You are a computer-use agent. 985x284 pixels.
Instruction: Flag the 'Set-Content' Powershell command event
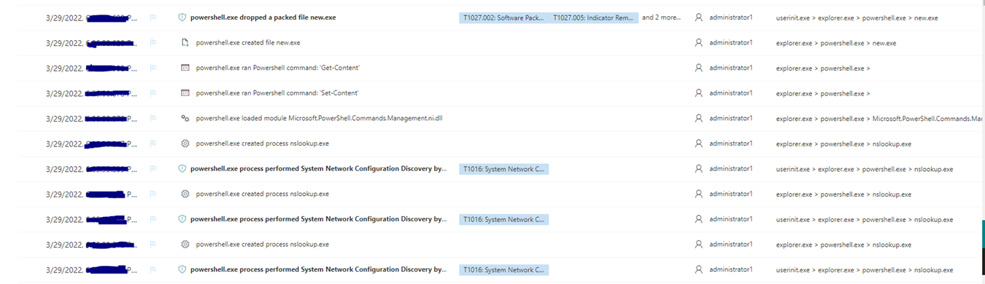tap(153, 93)
